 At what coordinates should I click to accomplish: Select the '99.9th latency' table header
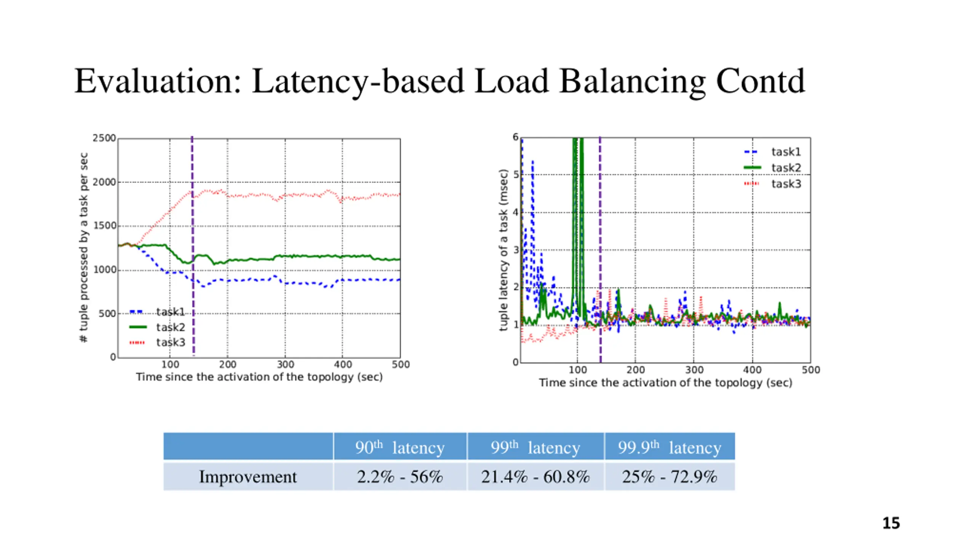point(670,447)
